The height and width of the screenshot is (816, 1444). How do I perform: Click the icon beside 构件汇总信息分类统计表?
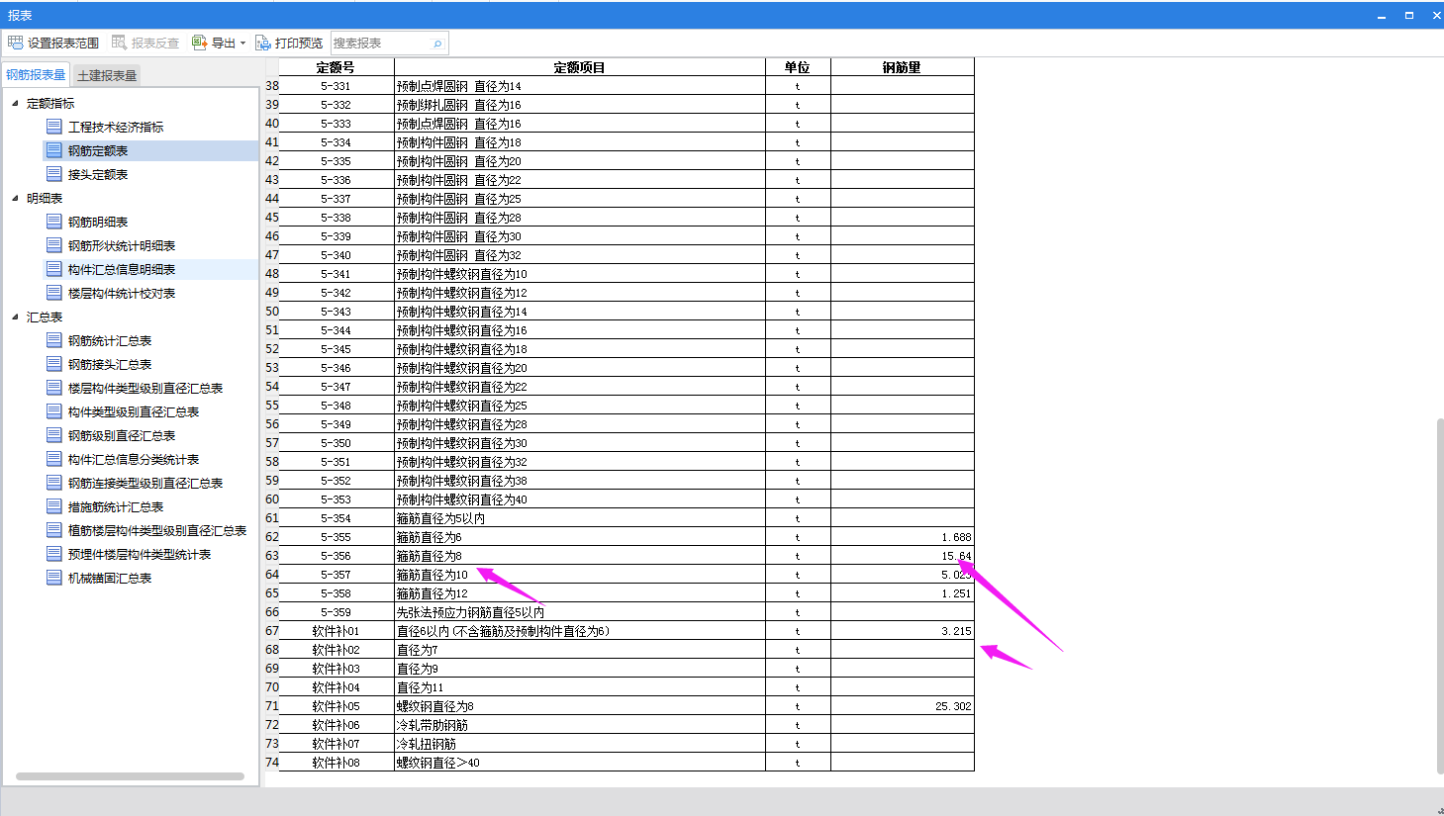click(x=54, y=459)
